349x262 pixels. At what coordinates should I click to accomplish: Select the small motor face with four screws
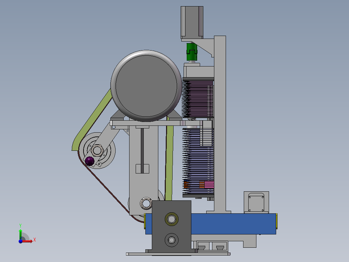[x=256, y=203]
